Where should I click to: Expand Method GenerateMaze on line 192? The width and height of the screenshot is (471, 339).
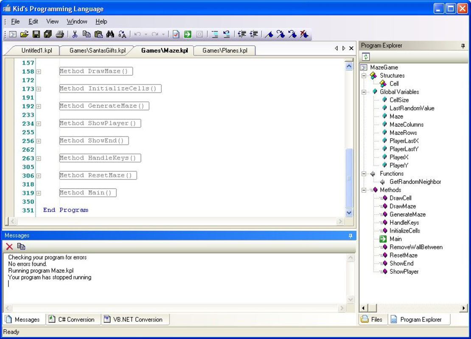39,106
